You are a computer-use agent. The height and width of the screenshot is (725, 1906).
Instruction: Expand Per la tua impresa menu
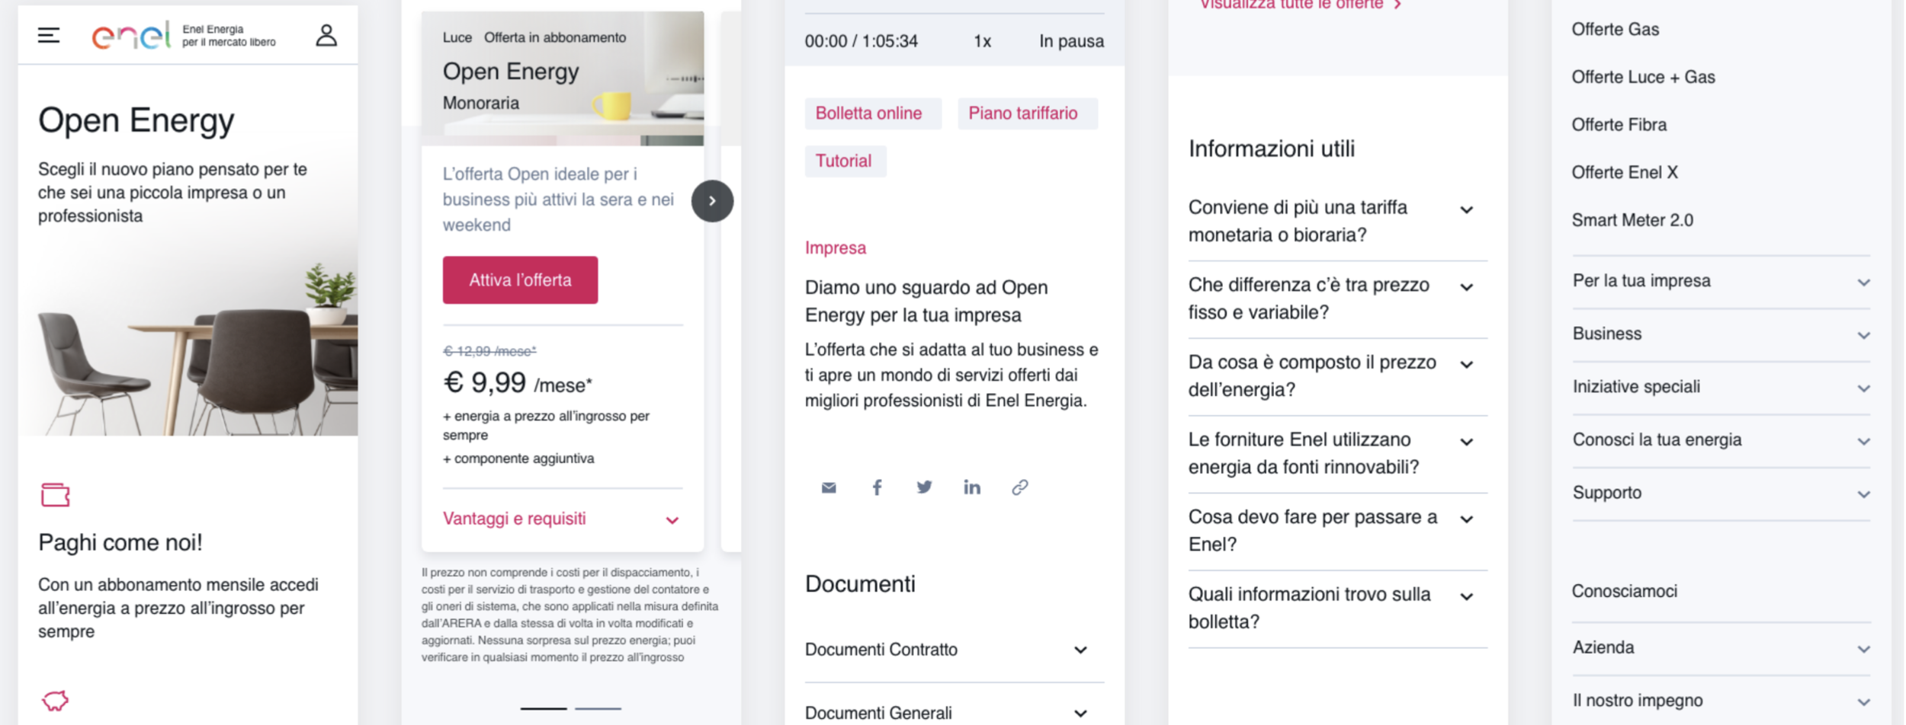point(1721,282)
